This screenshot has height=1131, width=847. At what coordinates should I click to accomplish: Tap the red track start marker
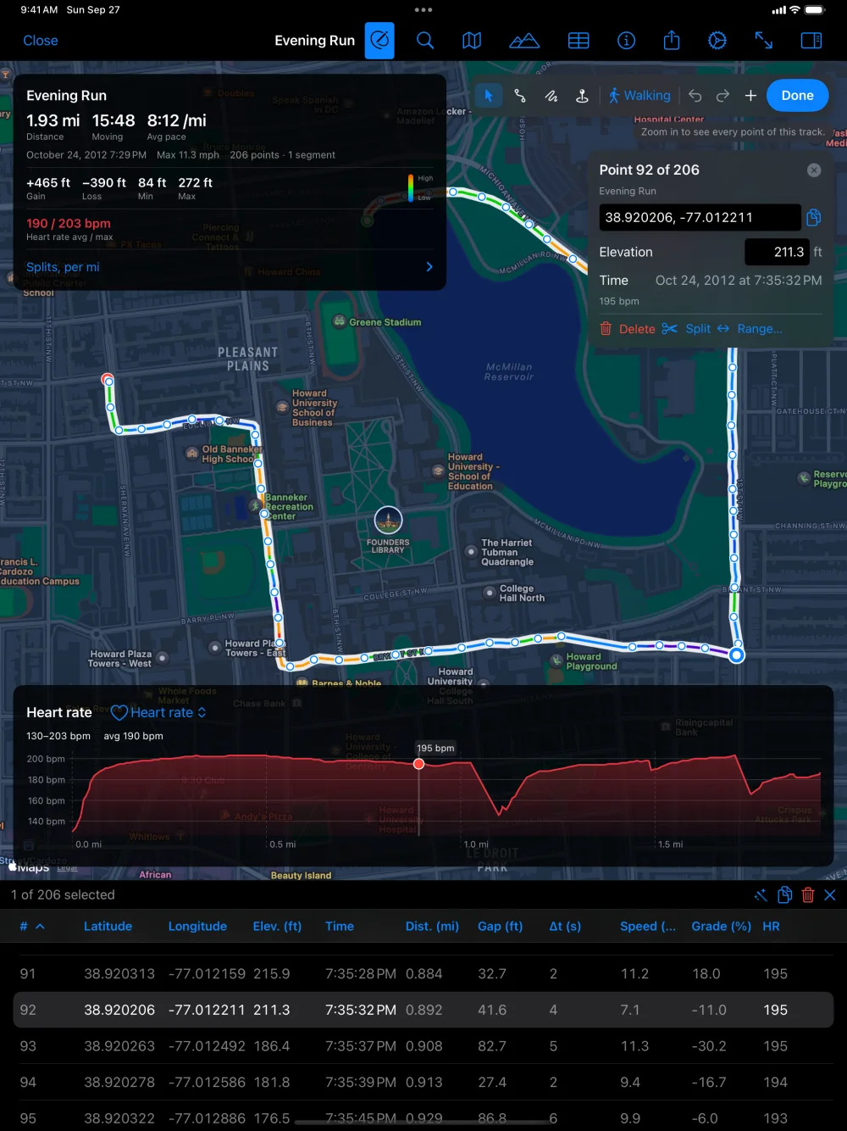pos(108,379)
